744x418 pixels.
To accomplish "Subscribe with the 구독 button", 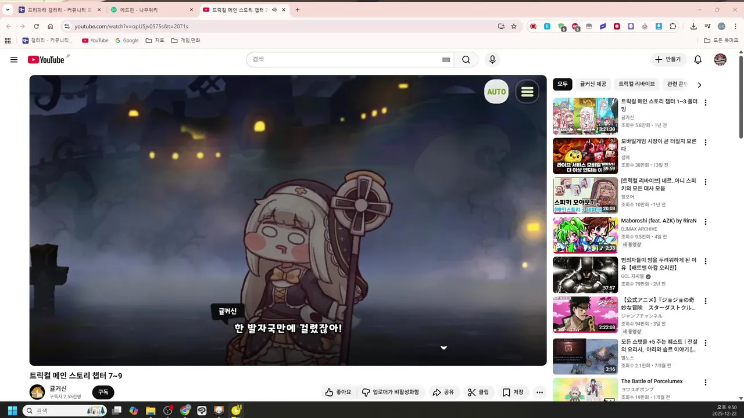I will coord(103,392).
